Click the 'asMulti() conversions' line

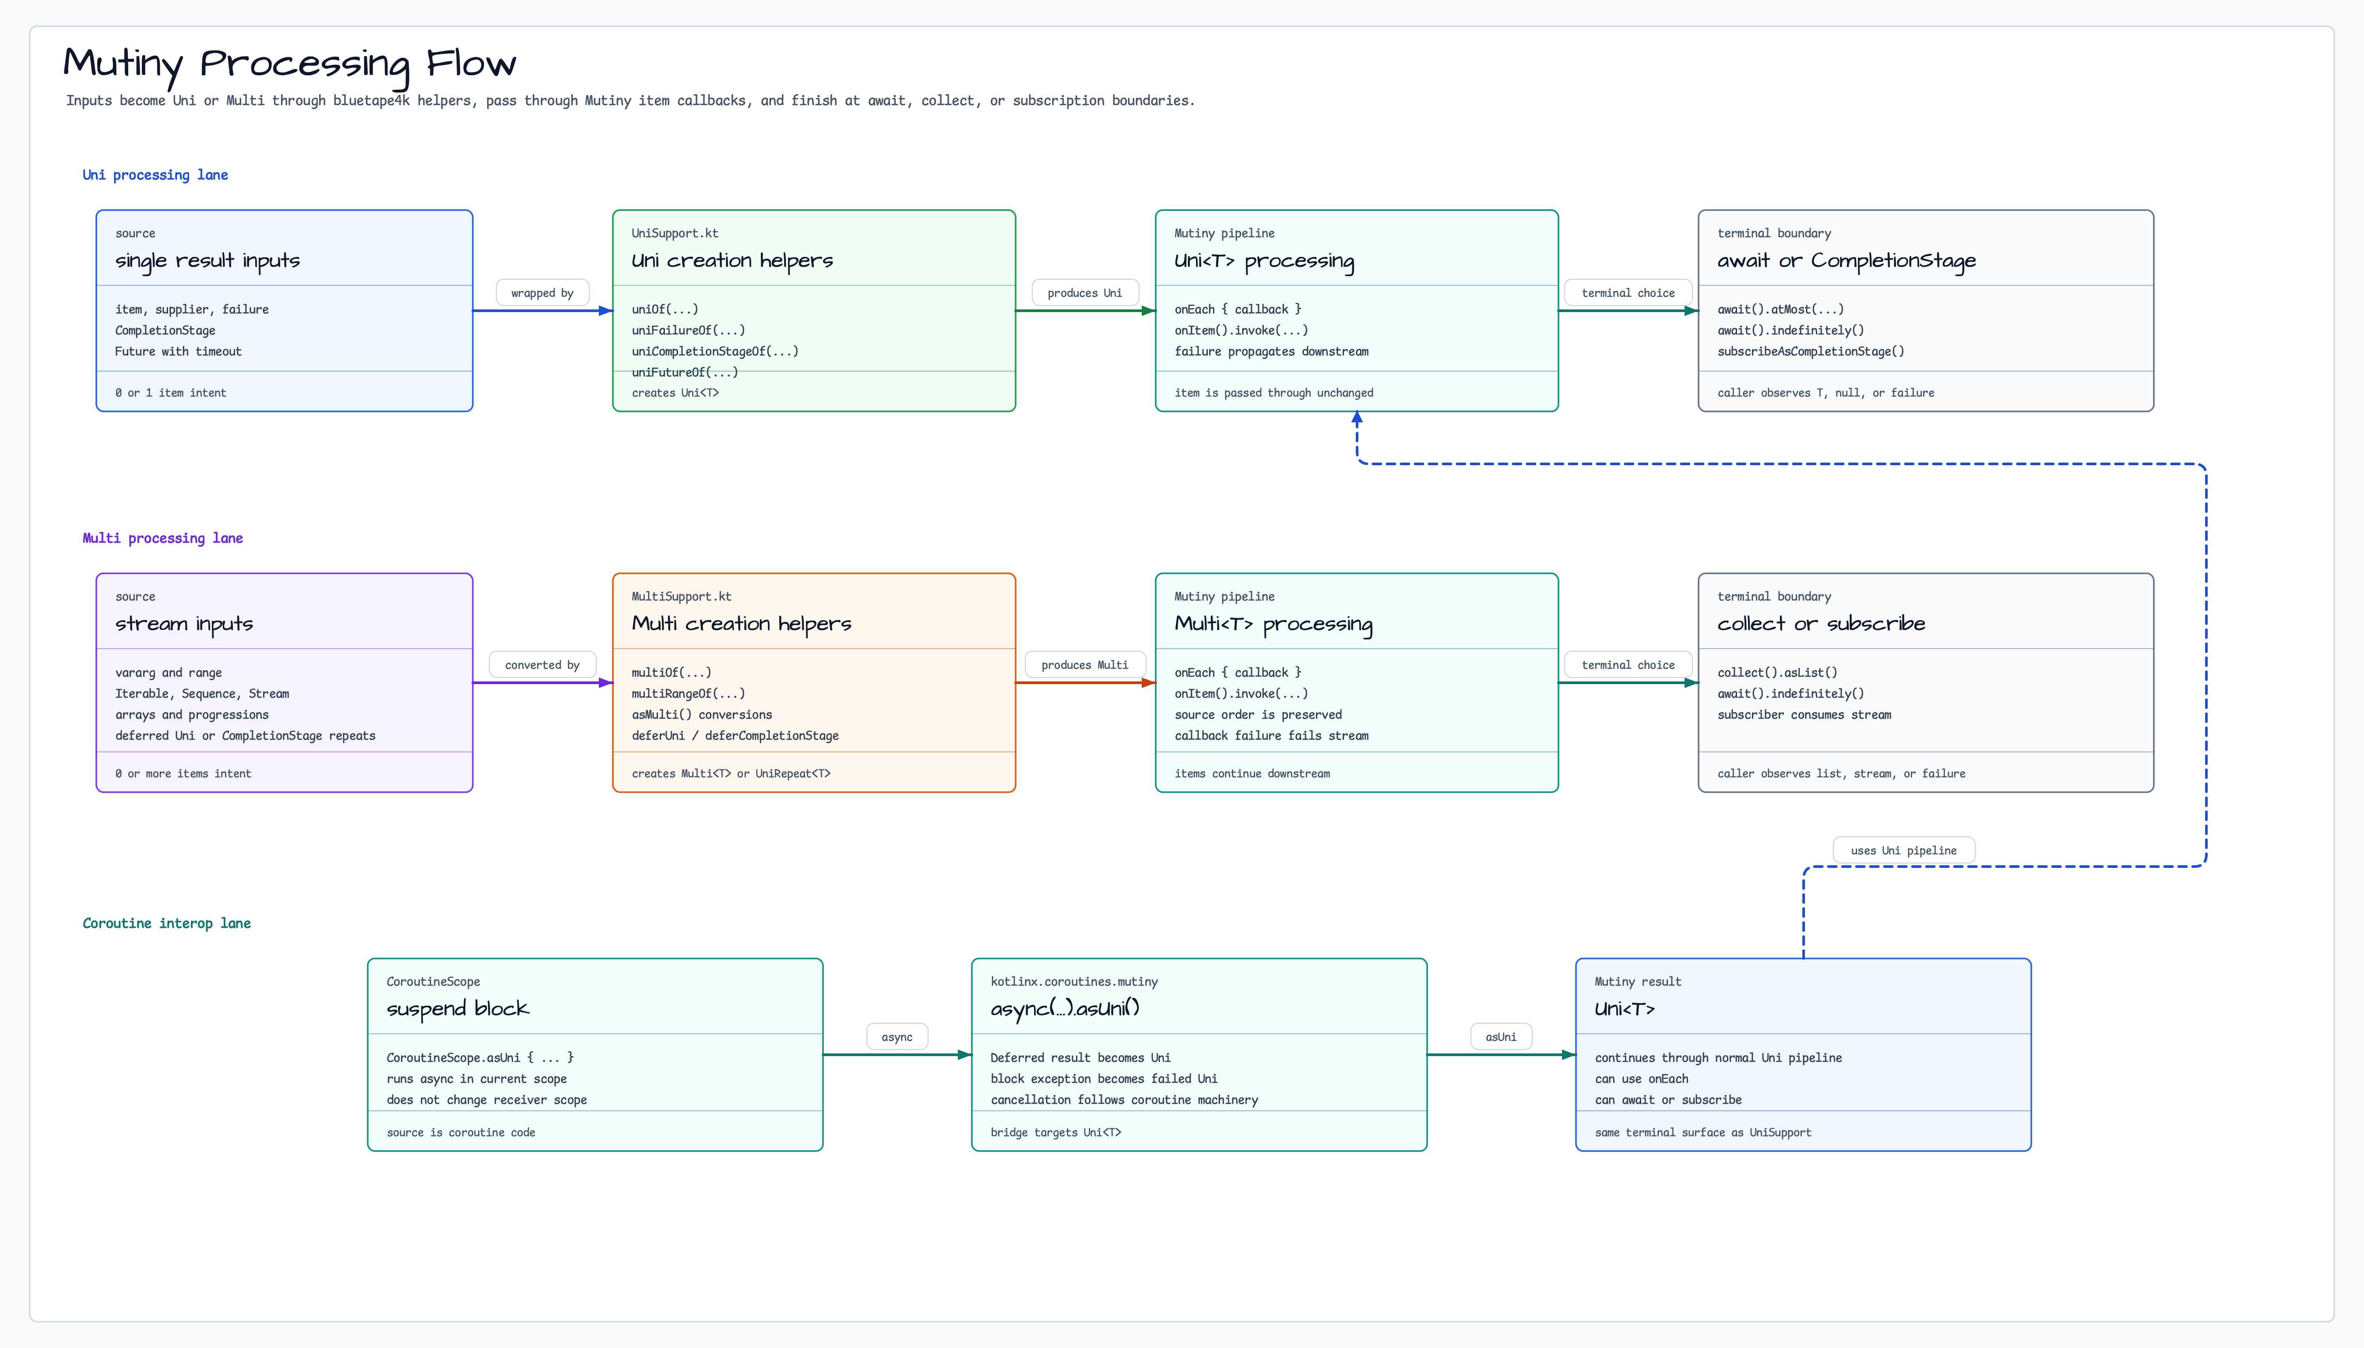pyautogui.click(x=702, y=715)
